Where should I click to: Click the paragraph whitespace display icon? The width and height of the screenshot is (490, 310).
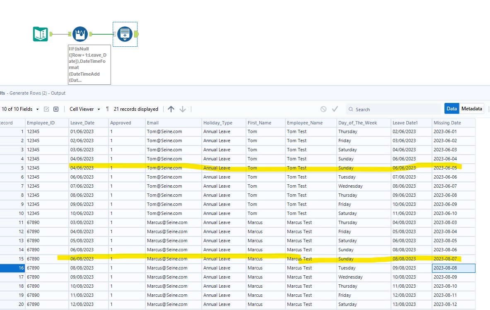(x=108, y=109)
